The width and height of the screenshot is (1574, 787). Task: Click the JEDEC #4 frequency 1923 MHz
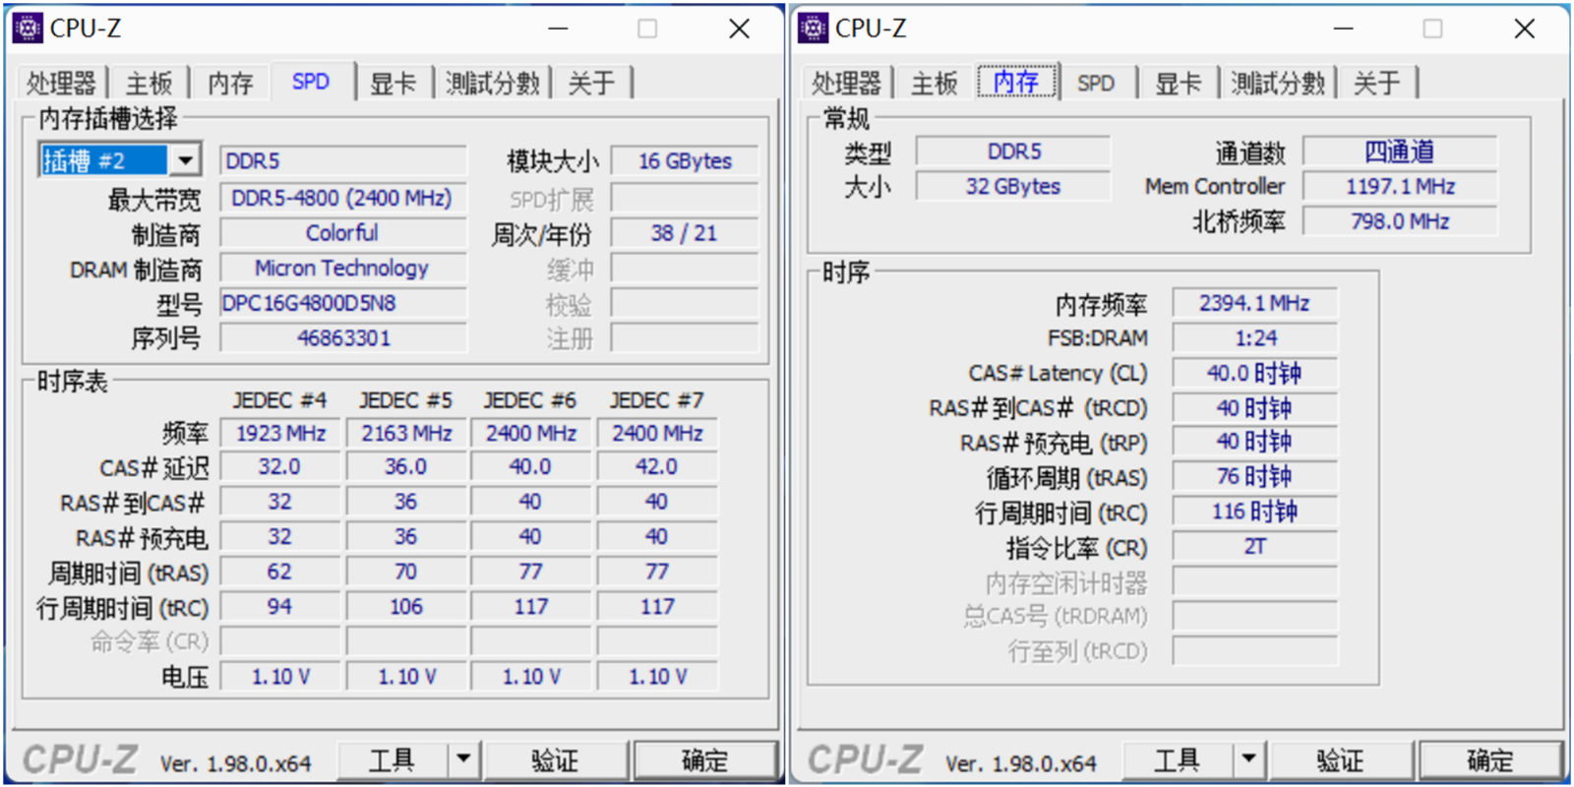click(x=280, y=433)
